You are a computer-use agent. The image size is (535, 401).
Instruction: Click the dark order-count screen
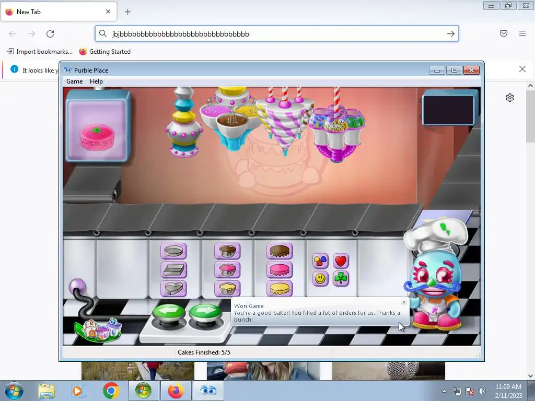point(449,110)
